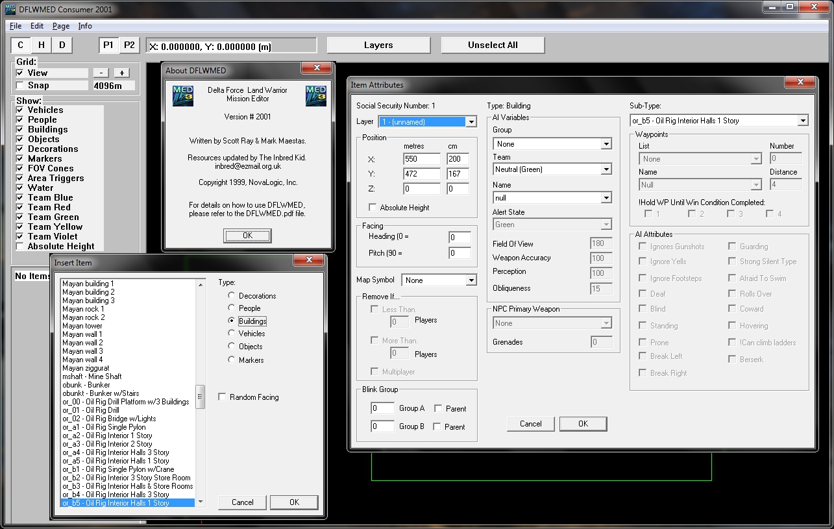The width and height of the screenshot is (834, 529).
Task: Click the Layers button
Action: (x=378, y=45)
